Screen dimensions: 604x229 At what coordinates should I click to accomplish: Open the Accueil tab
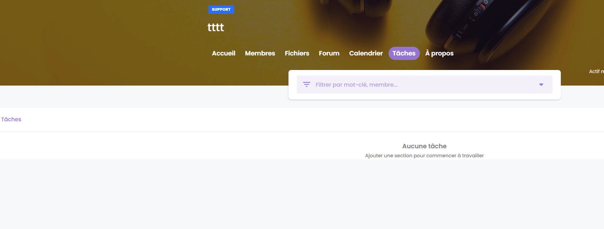(223, 53)
